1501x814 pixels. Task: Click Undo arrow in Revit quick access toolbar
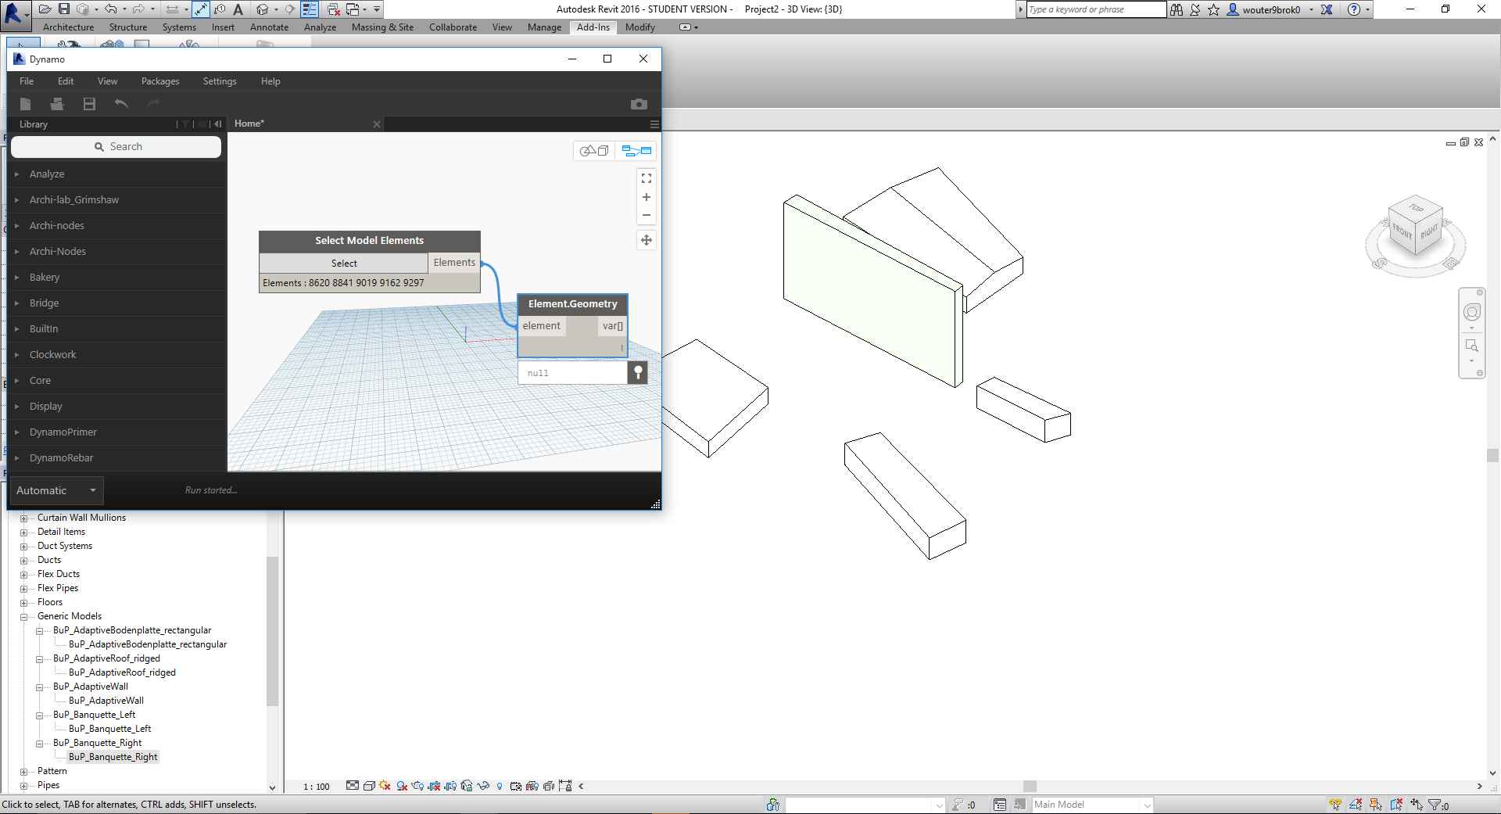111,9
